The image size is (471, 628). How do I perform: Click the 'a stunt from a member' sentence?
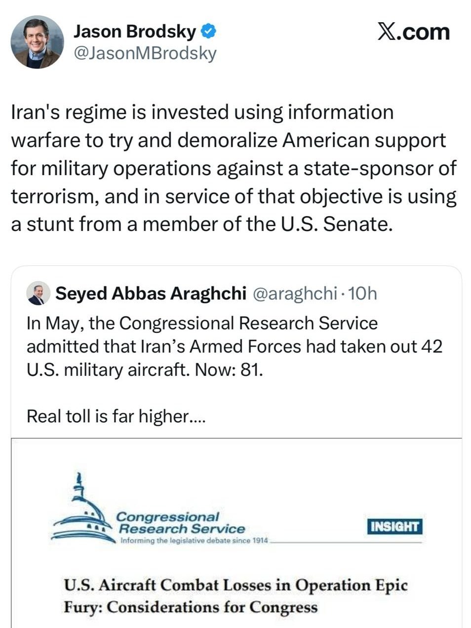pyautogui.click(x=202, y=224)
